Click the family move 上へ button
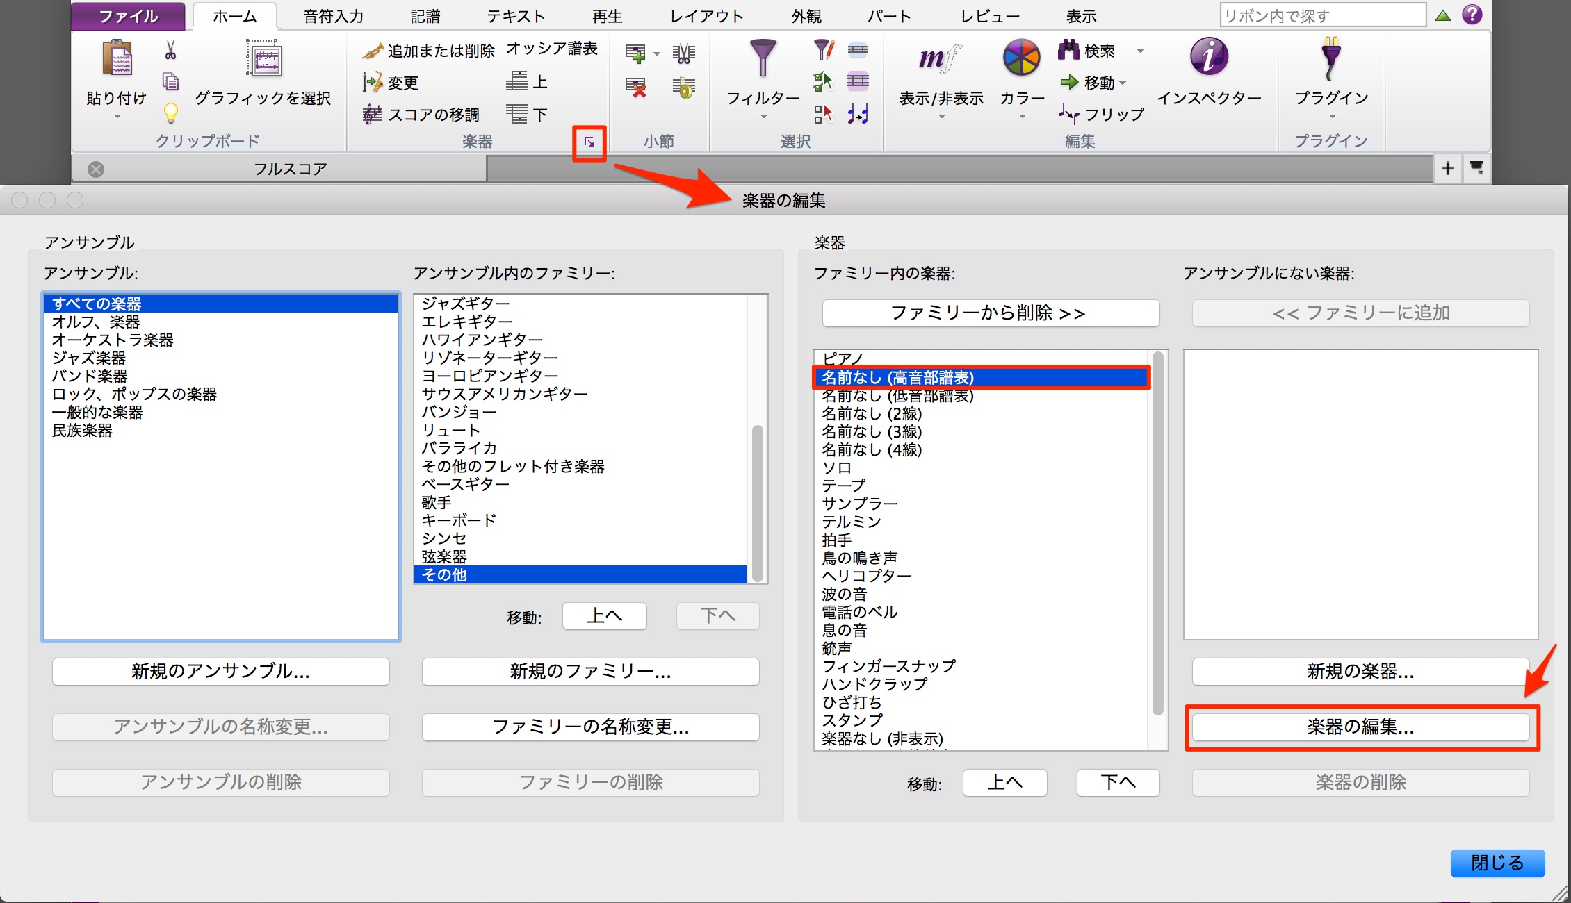 (605, 616)
